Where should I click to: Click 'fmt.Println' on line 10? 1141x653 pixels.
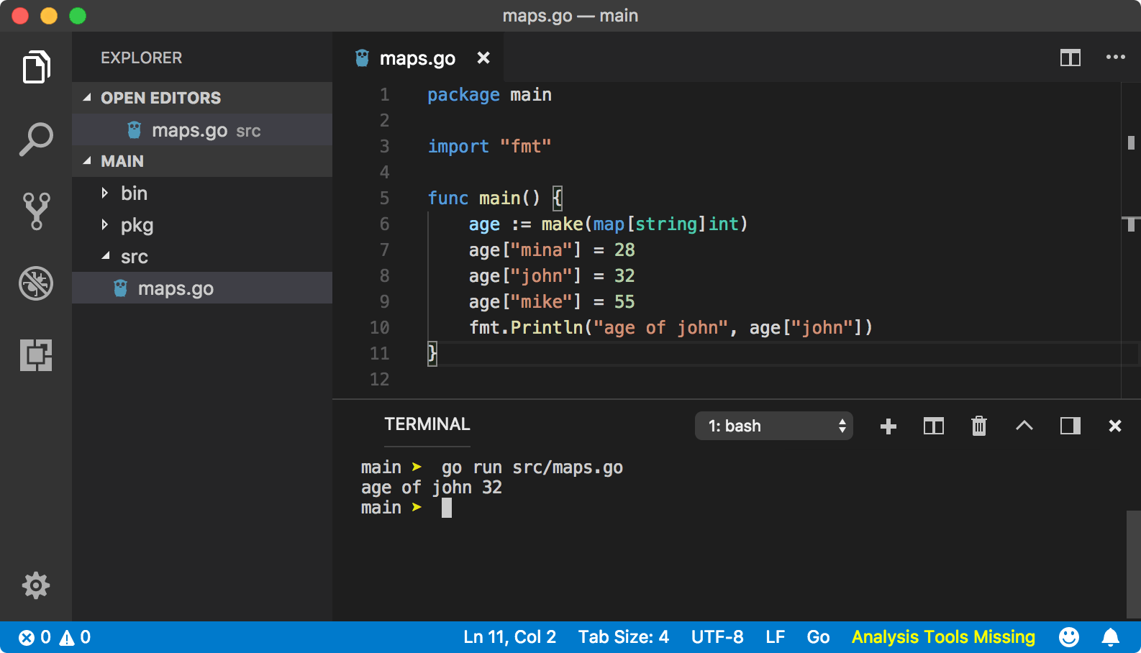[x=526, y=328]
